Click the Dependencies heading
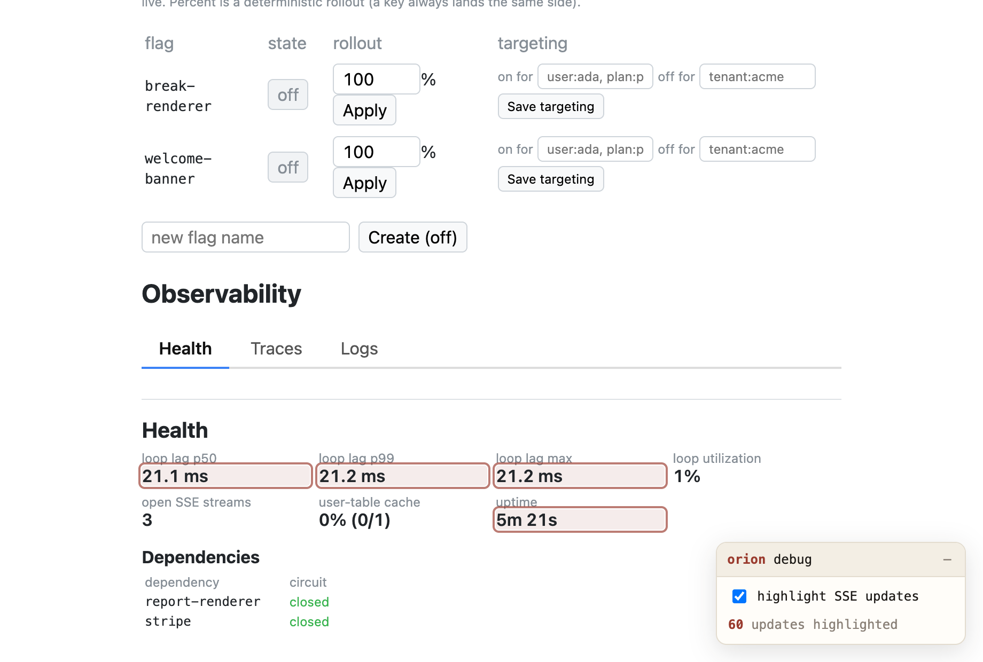 click(200, 557)
